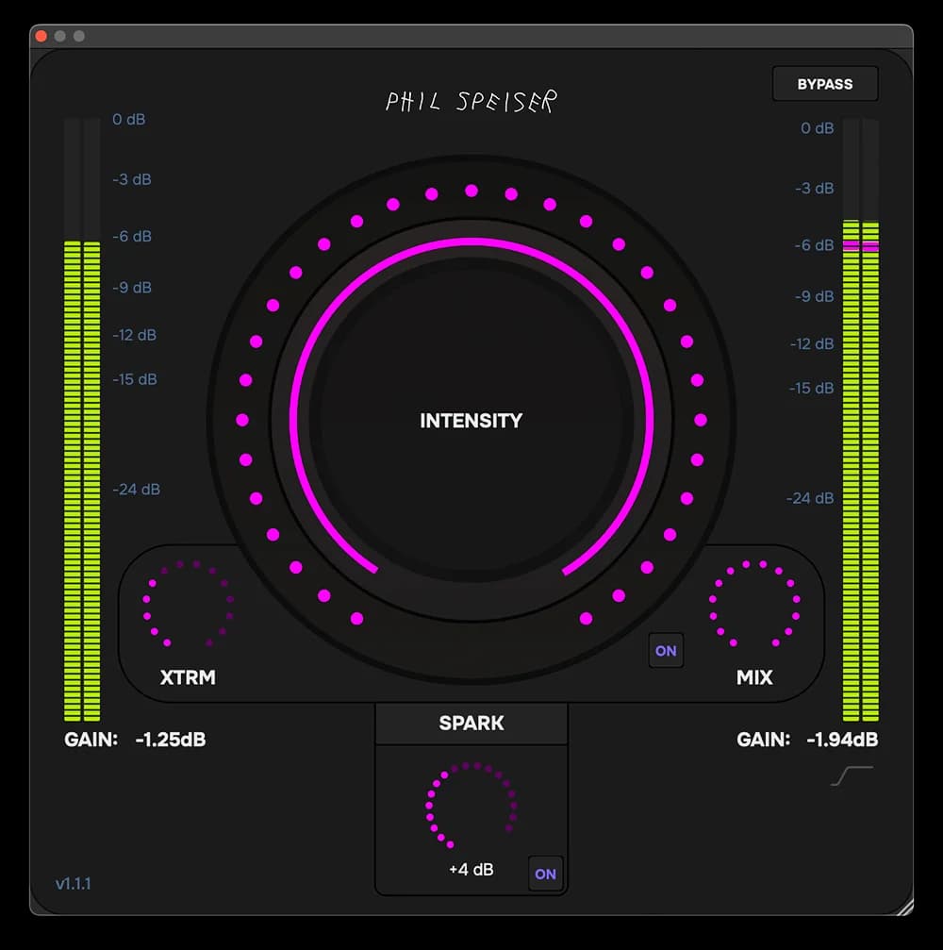The height and width of the screenshot is (950, 943).
Task: Click the output meter -6 dB marking
Action: (814, 244)
